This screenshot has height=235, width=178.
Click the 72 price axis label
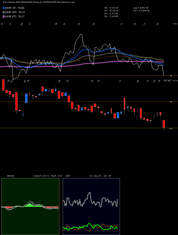171,102
